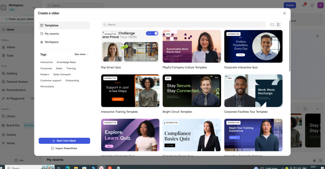The width and height of the screenshot is (325, 169).
Task: Filter by the Modern tag
Action: point(44,74)
